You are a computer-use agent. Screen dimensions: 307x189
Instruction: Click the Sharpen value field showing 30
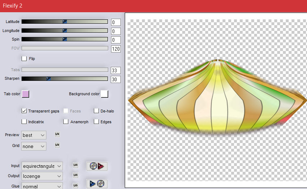[116, 79]
